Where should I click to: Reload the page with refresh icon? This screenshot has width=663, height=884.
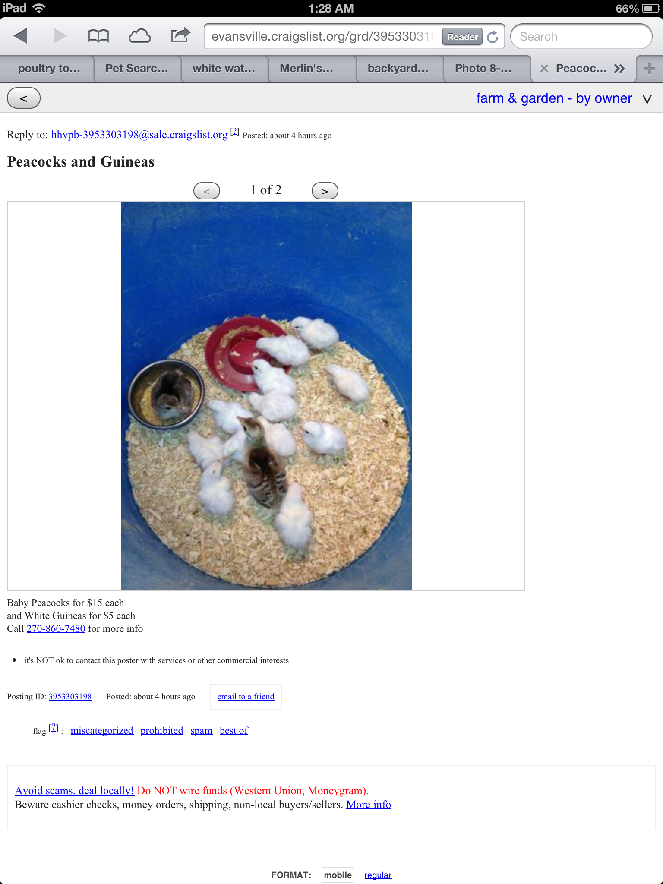493,37
